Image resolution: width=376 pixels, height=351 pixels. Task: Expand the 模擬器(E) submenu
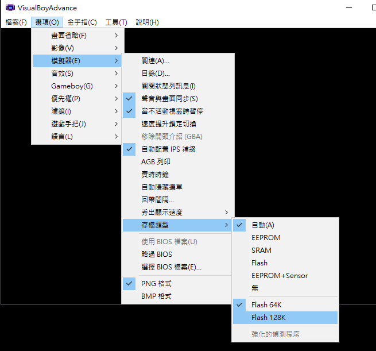77,61
